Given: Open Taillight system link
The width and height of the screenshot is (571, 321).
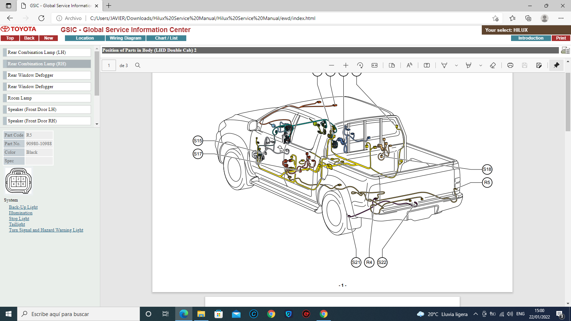Looking at the screenshot, I should click(x=17, y=224).
